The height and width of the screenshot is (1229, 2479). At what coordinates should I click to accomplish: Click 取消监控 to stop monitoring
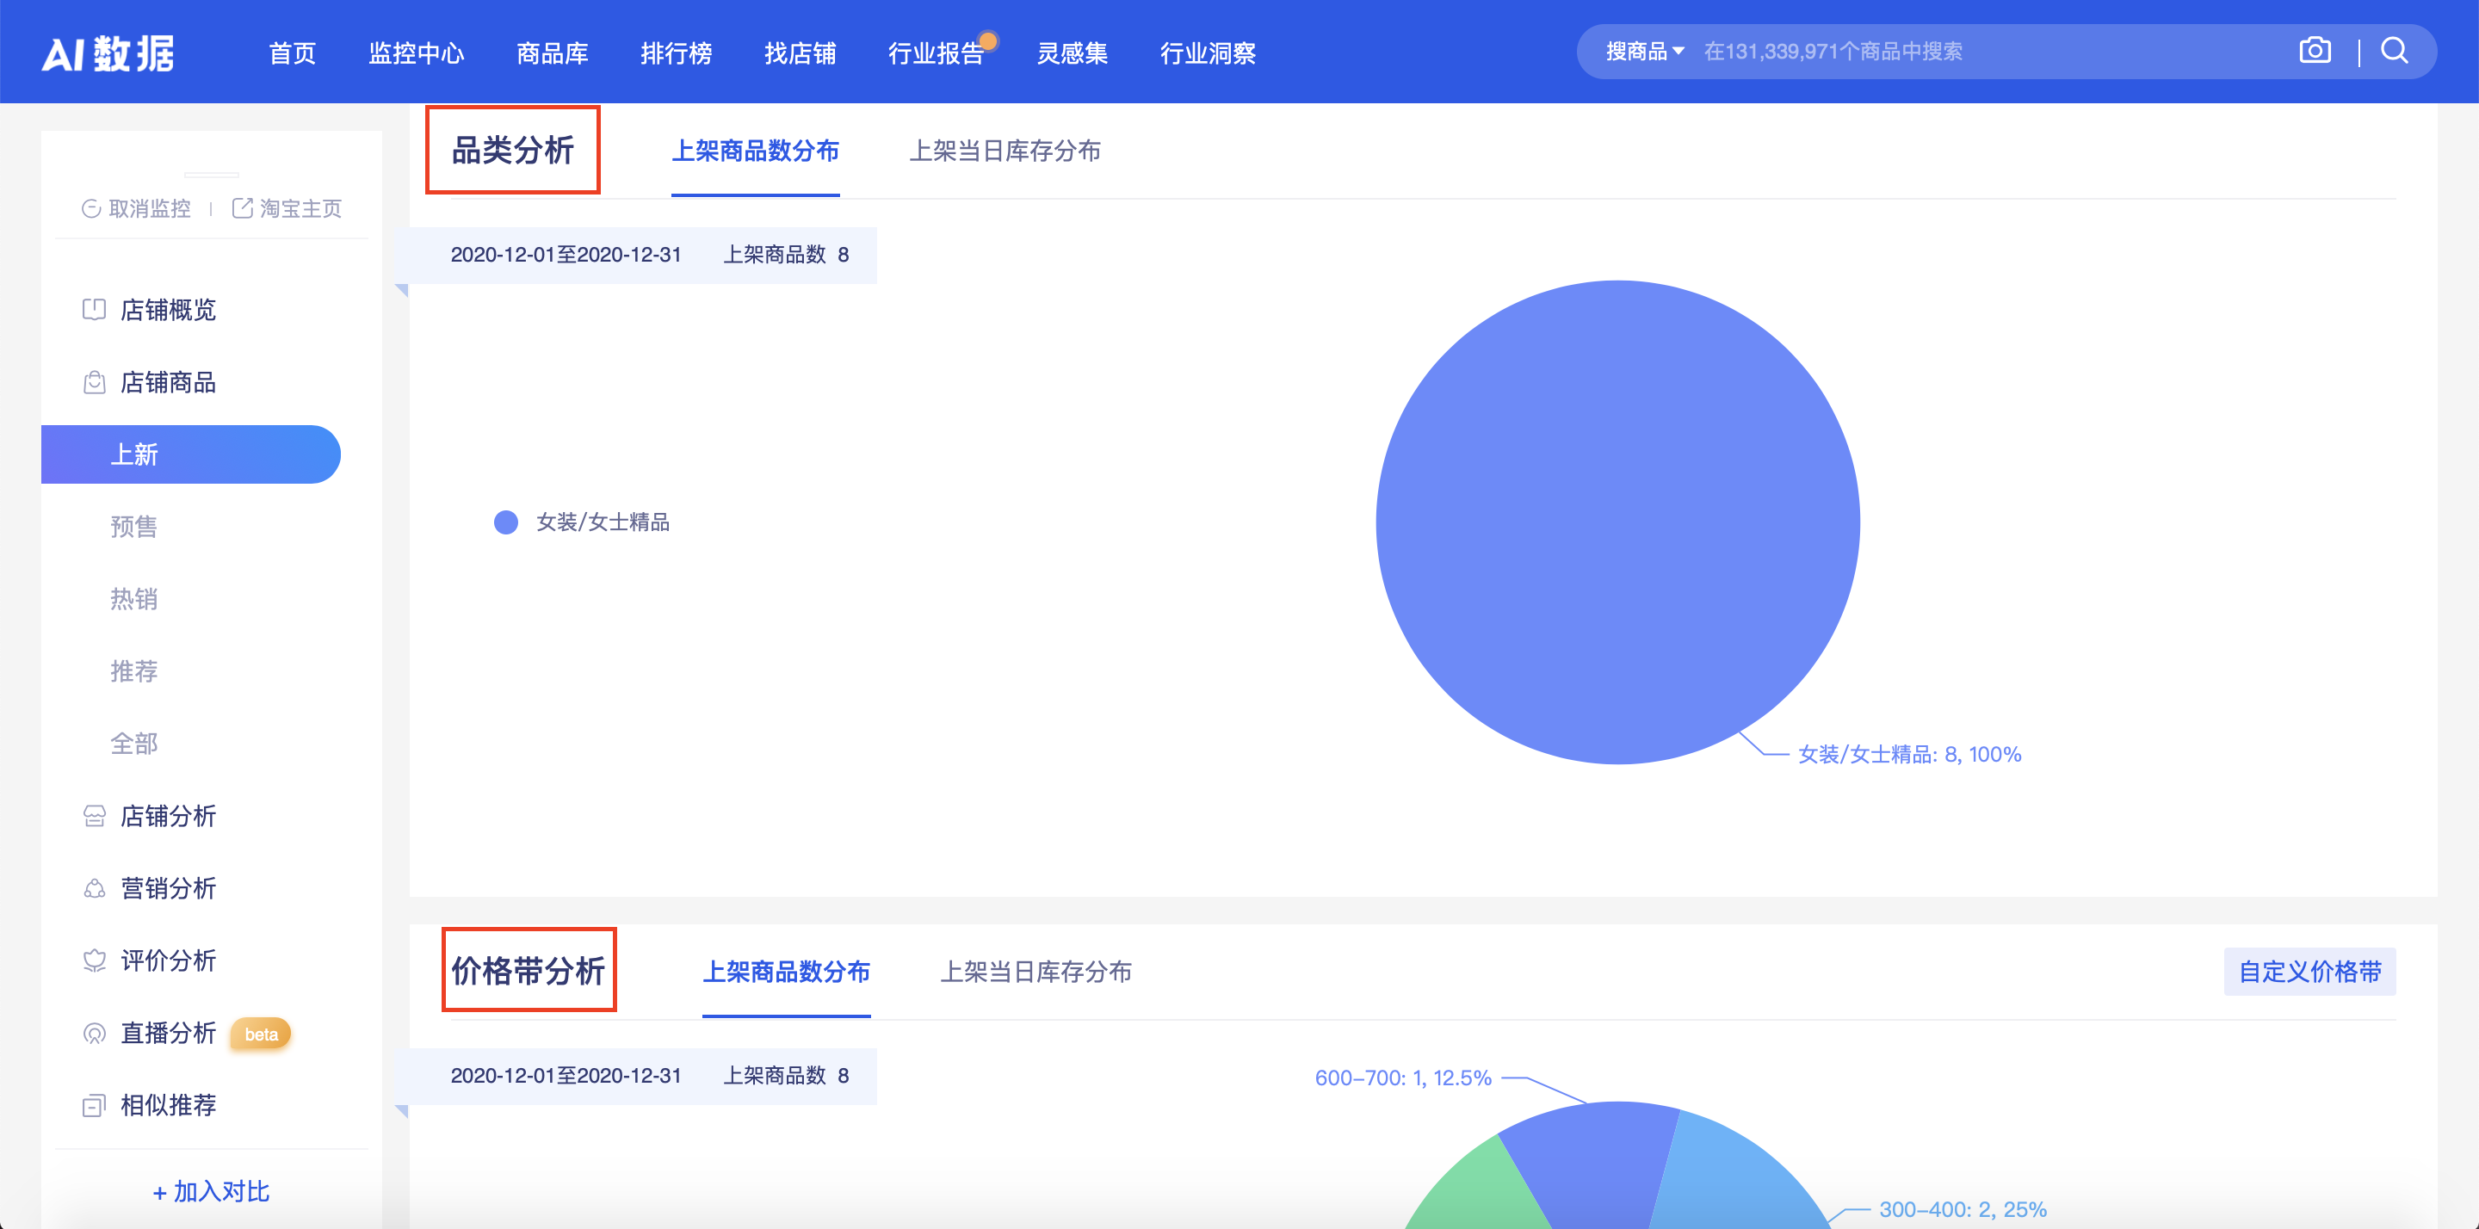pyautogui.click(x=148, y=208)
